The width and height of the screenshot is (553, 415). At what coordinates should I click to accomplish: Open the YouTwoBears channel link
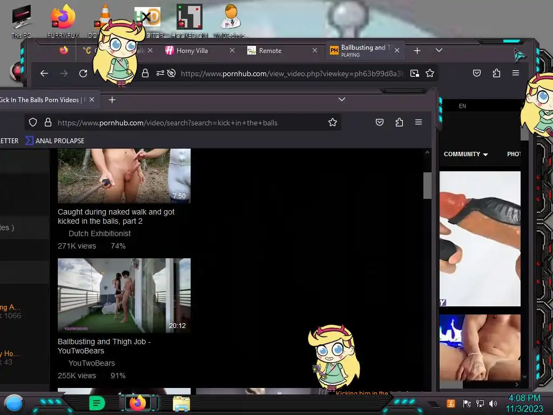[x=92, y=364]
